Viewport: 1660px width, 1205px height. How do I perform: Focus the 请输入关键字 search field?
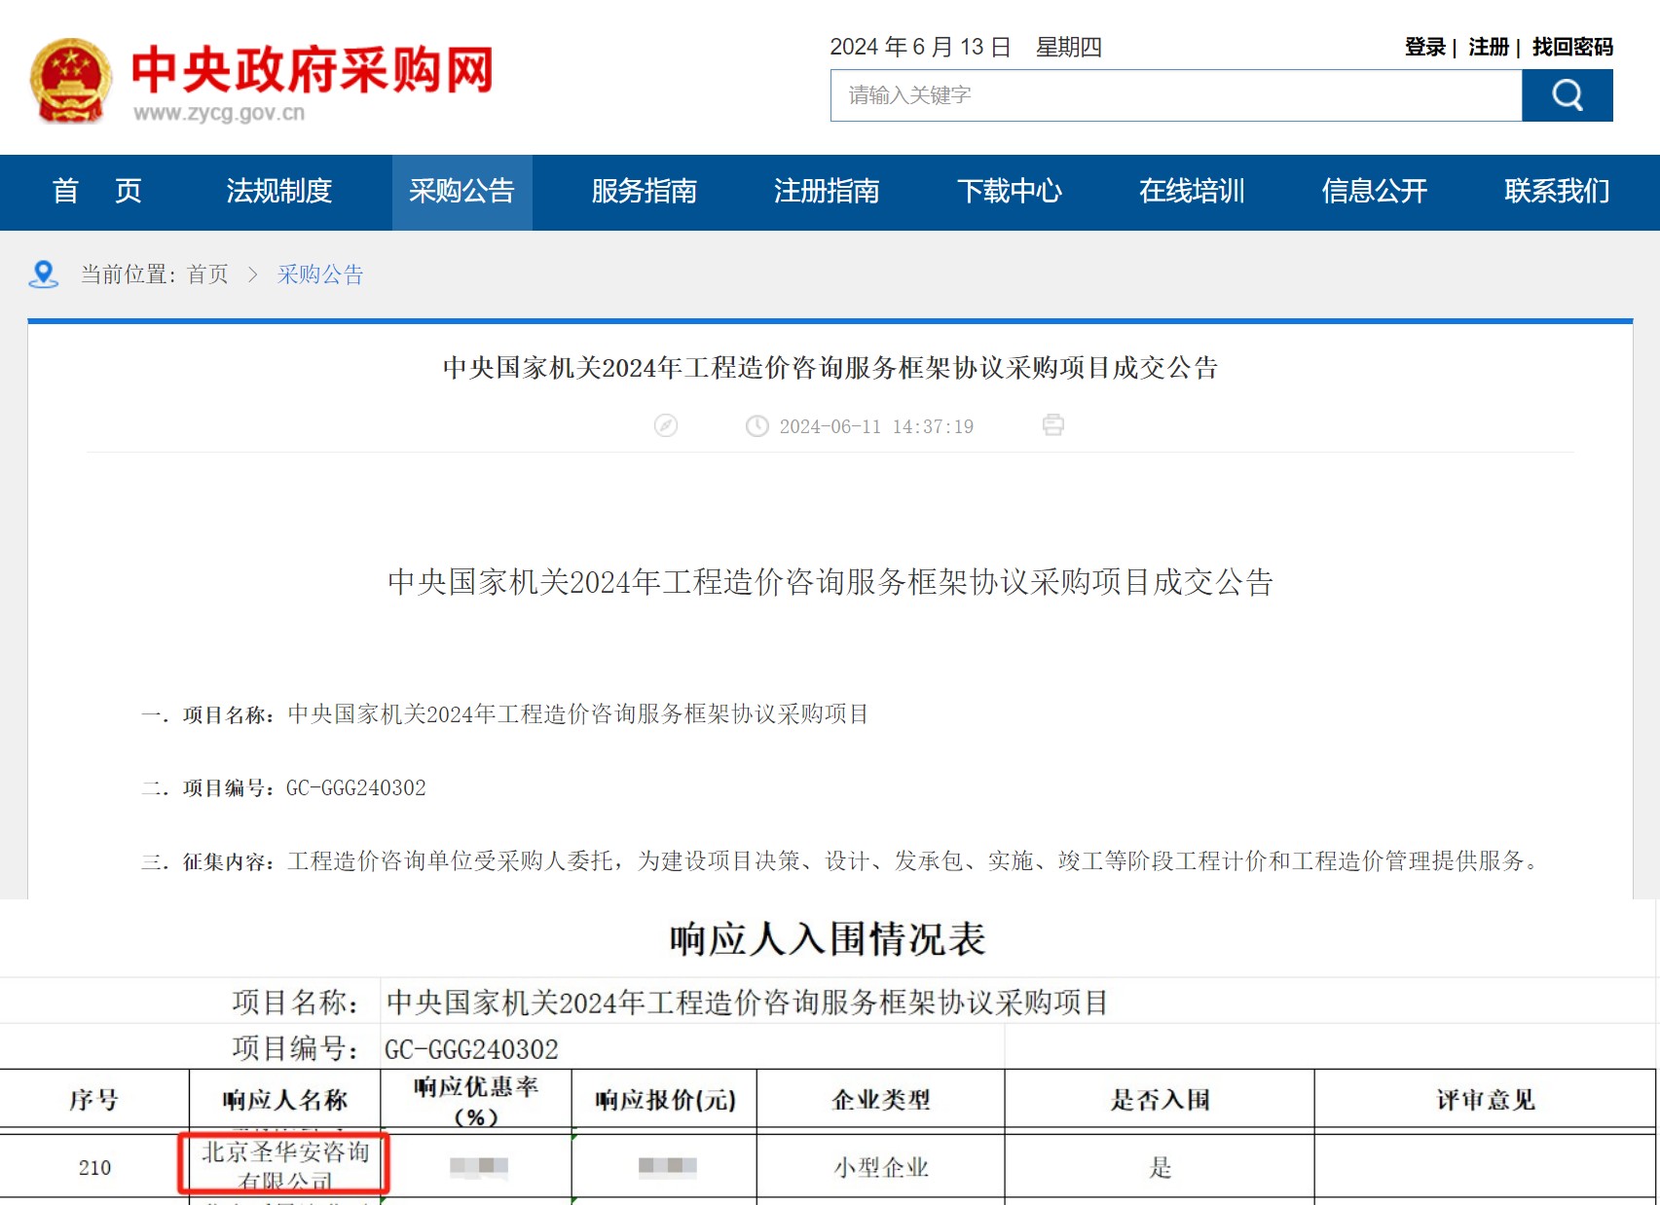pyautogui.click(x=1176, y=95)
